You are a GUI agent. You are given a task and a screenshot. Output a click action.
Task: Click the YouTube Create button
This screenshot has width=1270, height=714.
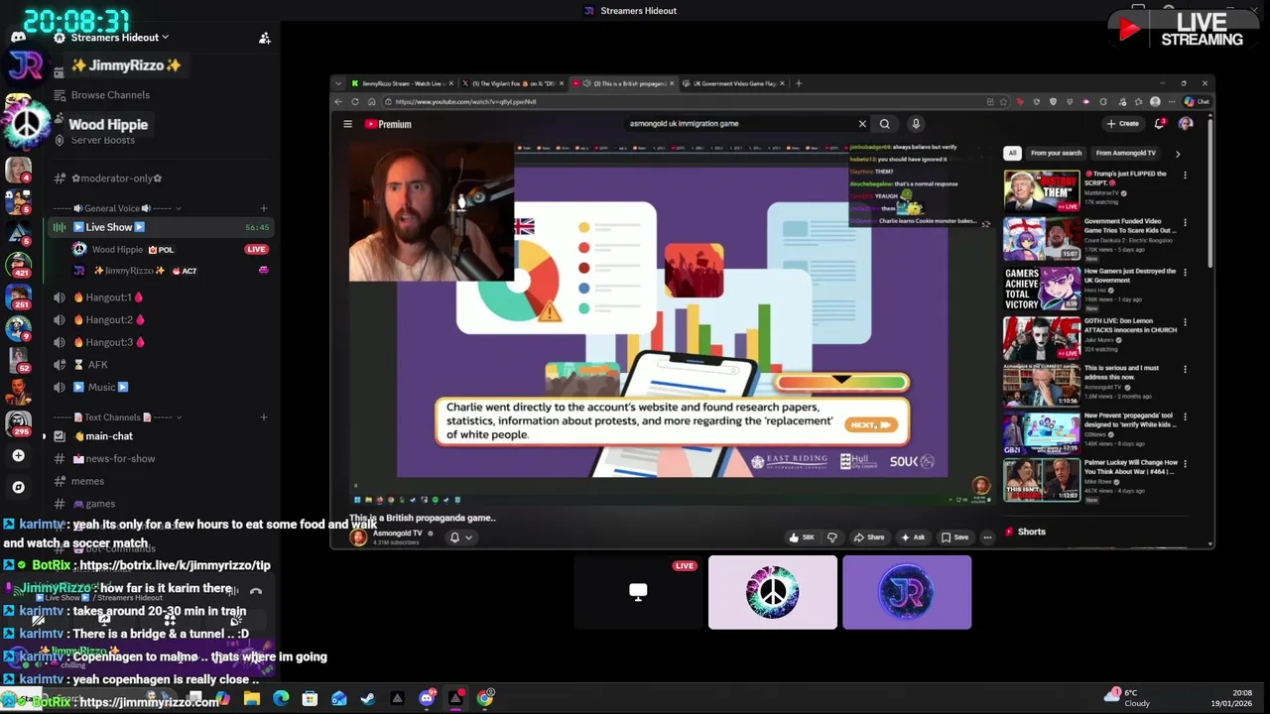tap(1123, 124)
